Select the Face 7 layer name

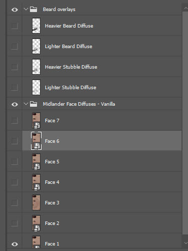click(x=52, y=121)
